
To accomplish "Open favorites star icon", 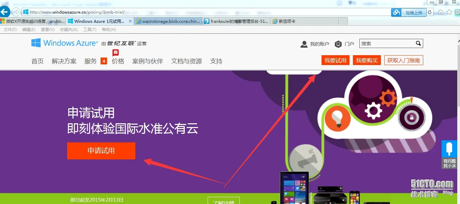I will tap(449, 12).
